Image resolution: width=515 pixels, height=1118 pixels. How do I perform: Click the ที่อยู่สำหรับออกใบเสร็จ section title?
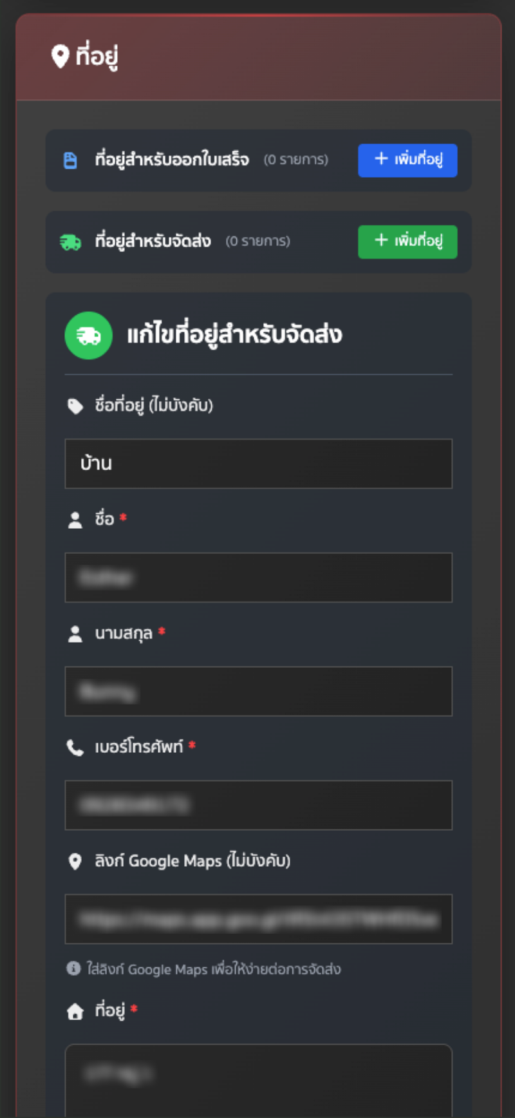coord(172,160)
